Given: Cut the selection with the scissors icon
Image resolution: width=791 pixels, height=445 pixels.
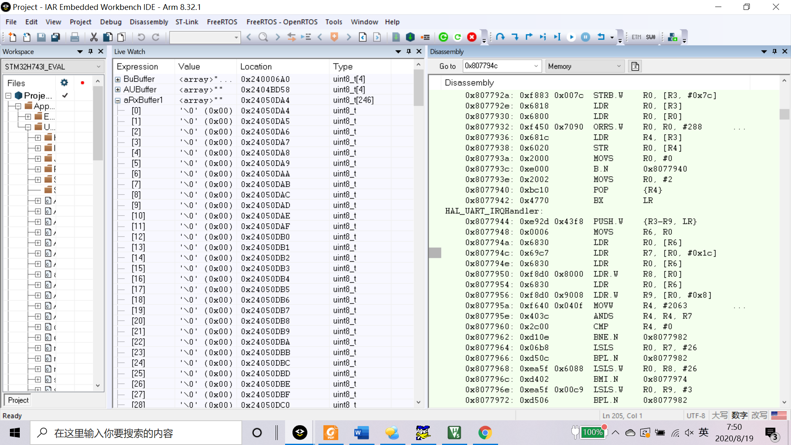Looking at the screenshot, I should pos(94,37).
